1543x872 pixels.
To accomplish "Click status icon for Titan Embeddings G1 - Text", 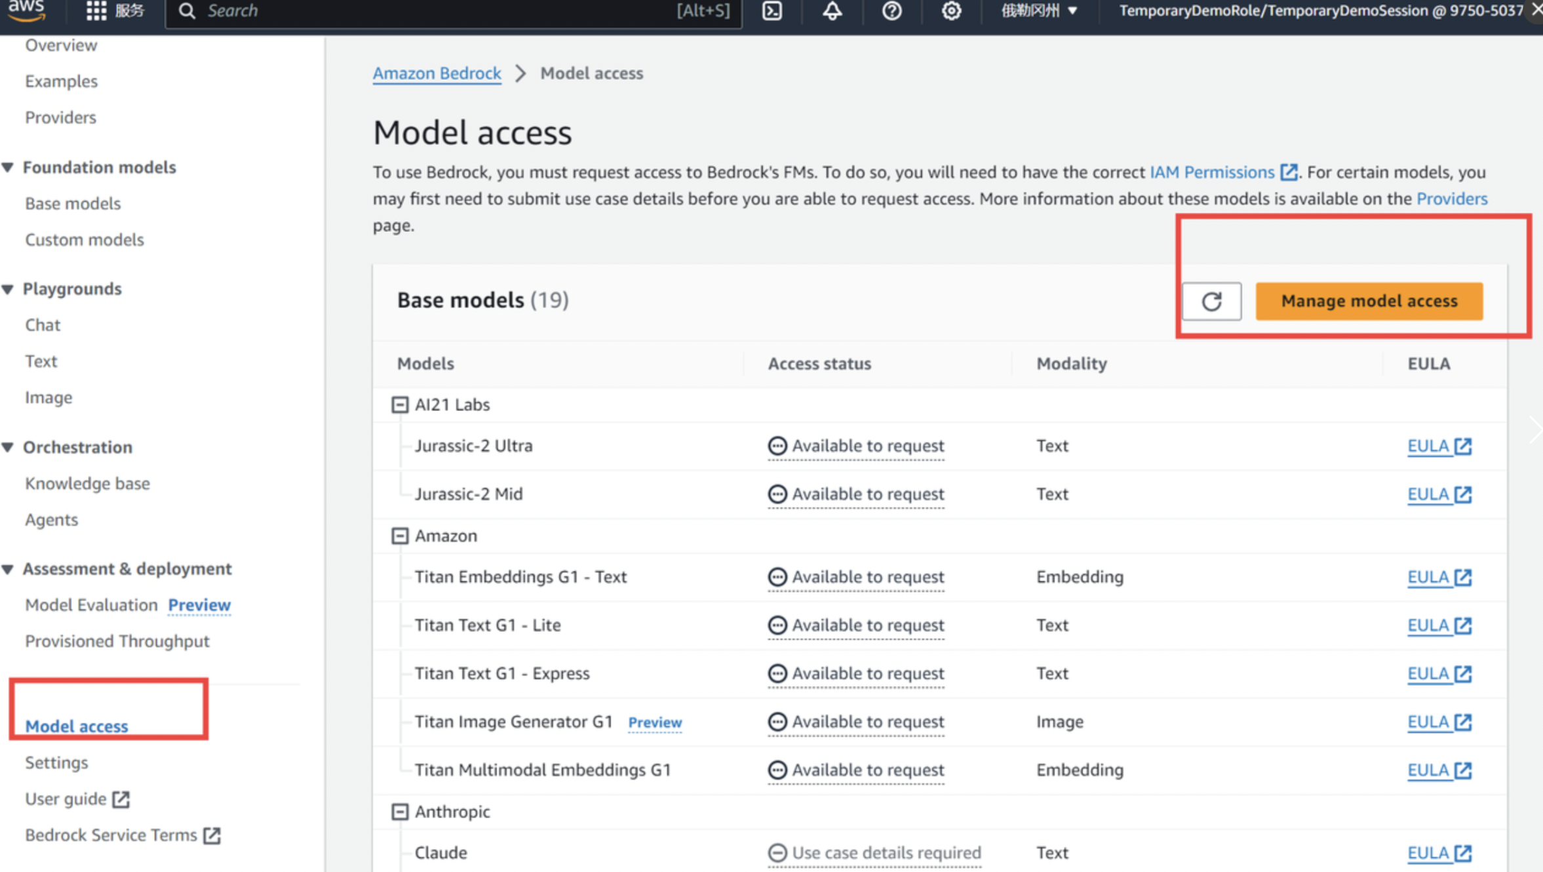I will click(x=777, y=578).
